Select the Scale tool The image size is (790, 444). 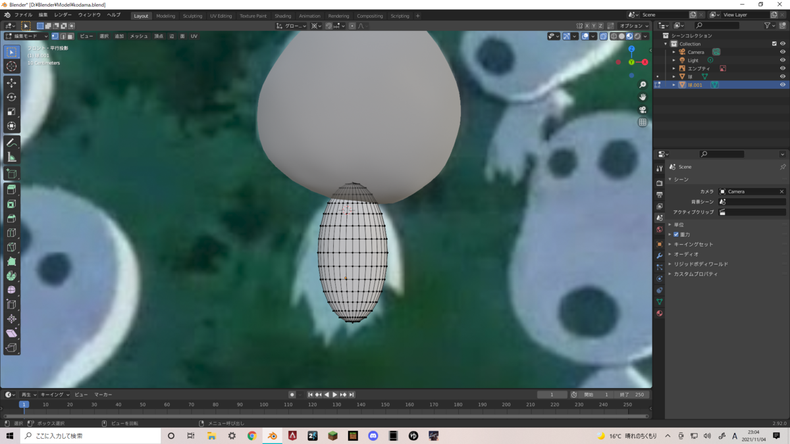point(12,112)
